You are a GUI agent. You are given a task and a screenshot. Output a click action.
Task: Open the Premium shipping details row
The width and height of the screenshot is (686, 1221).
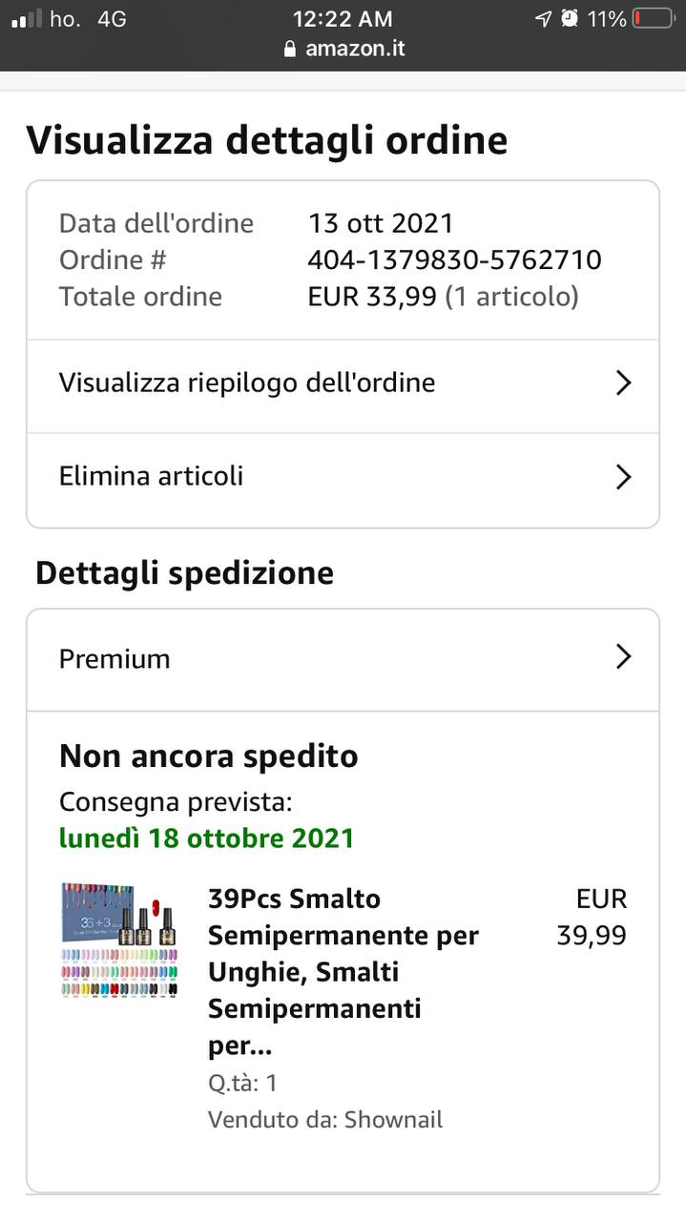[x=343, y=660]
